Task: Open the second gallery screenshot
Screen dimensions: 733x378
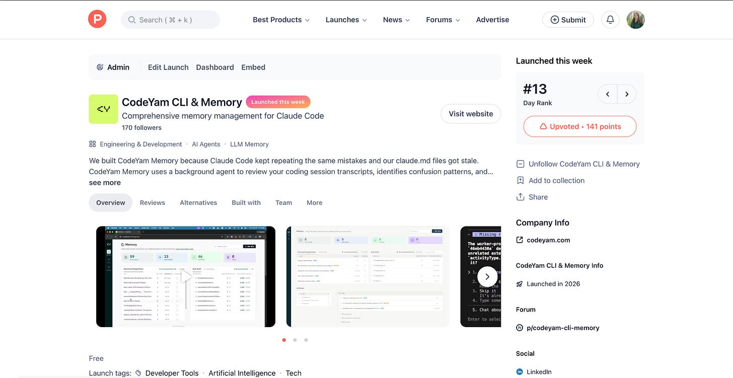Action: 368,276
